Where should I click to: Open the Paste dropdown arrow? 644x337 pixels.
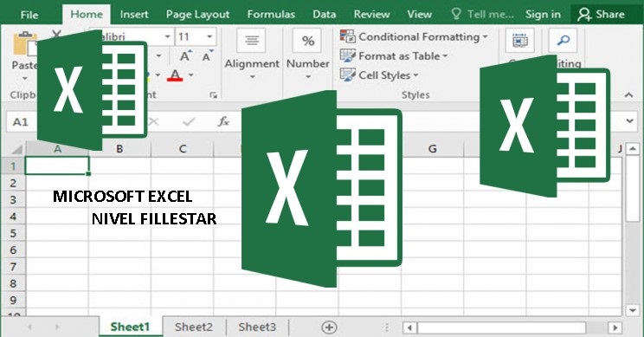(24, 78)
